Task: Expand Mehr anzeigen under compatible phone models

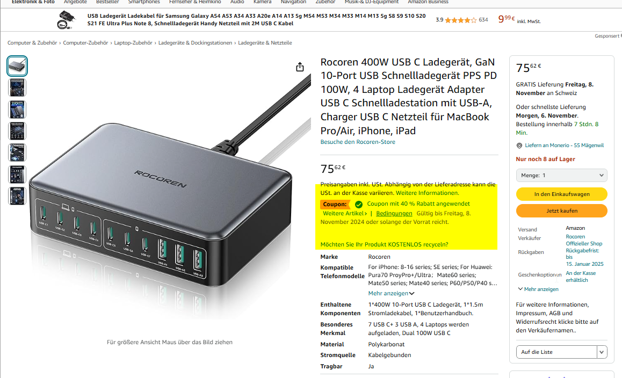Action: [391, 294]
